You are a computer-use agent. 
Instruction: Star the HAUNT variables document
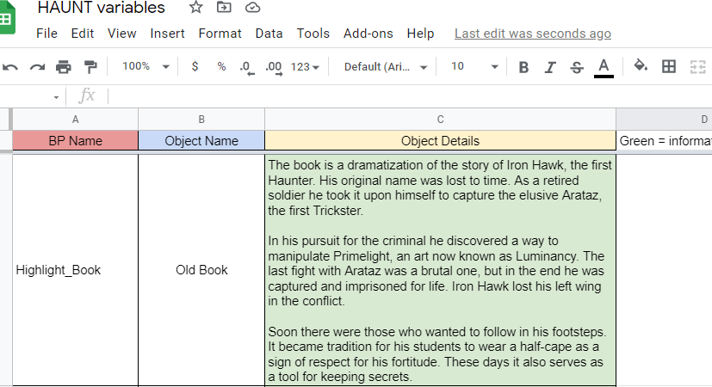[196, 8]
